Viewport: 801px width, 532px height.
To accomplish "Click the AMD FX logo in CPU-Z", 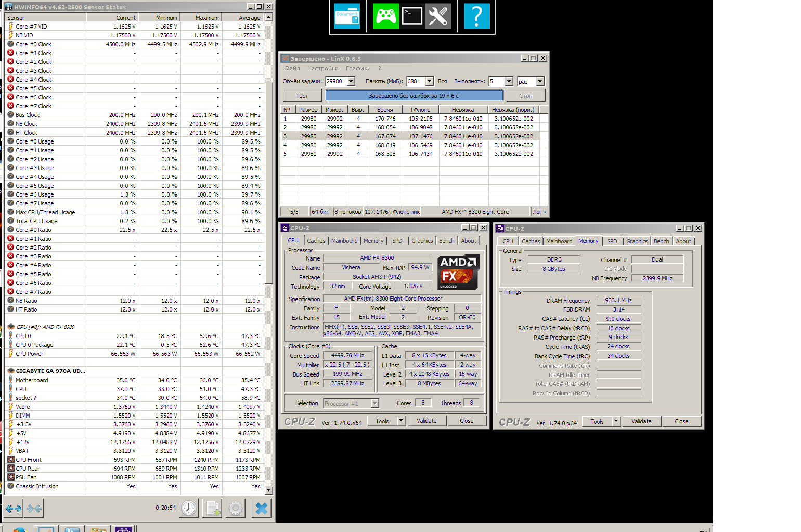I will tap(458, 272).
